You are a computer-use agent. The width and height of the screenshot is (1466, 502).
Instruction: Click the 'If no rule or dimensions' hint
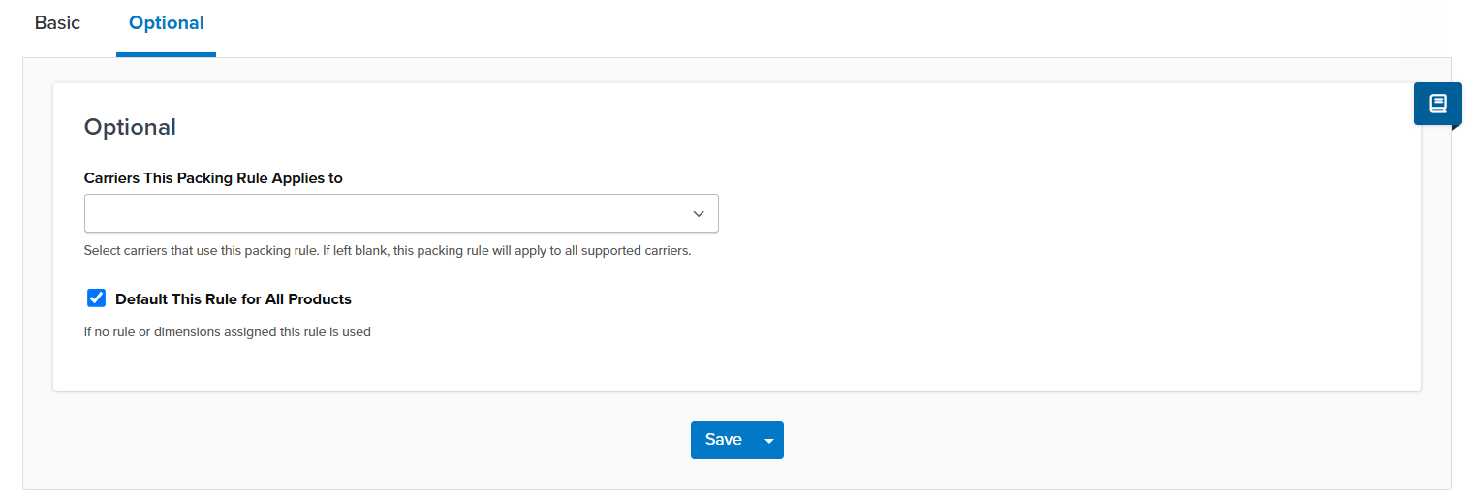(228, 332)
